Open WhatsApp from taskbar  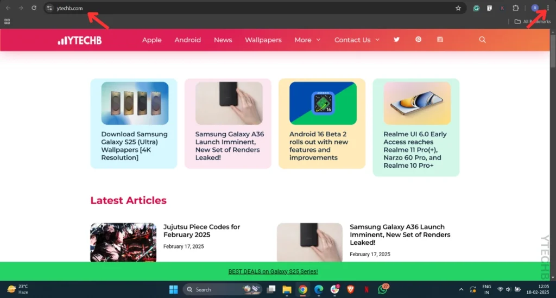click(x=383, y=289)
